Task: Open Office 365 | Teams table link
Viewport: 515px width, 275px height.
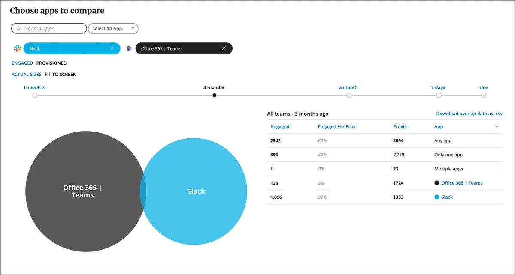Action: pyautogui.click(x=462, y=183)
